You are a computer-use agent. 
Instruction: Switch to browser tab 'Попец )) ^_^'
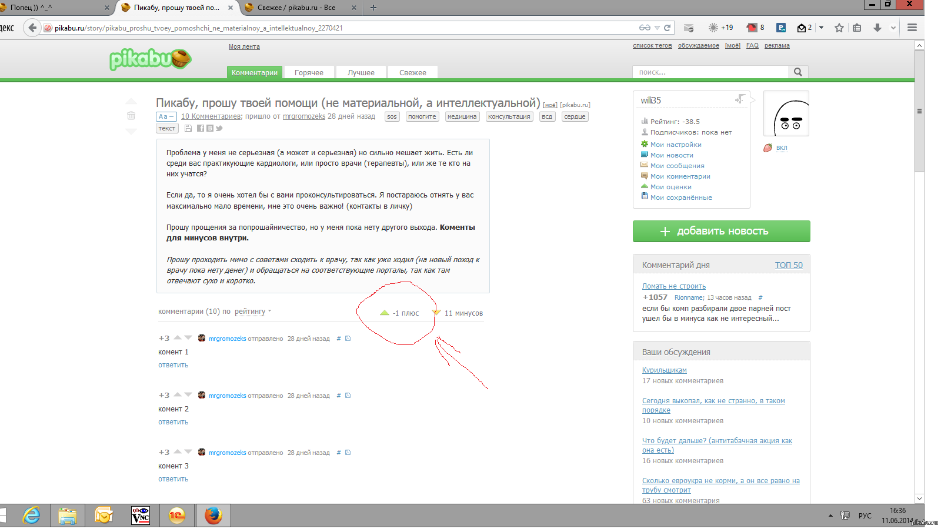click(56, 8)
